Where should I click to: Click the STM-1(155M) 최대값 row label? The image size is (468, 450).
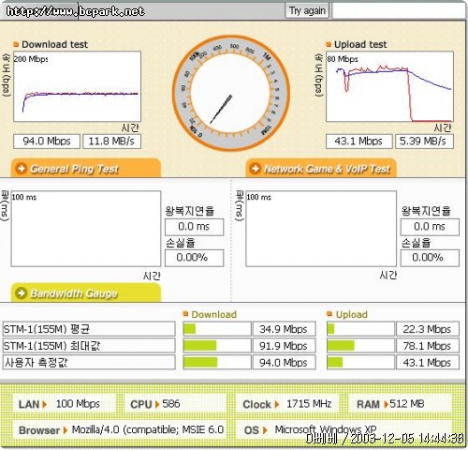(x=89, y=346)
